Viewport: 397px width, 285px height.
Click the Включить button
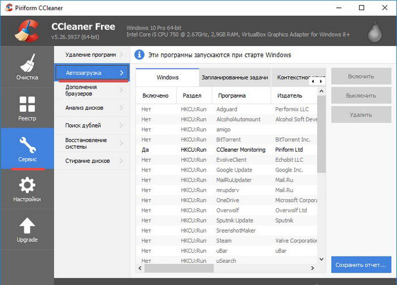[x=361, y=76]
